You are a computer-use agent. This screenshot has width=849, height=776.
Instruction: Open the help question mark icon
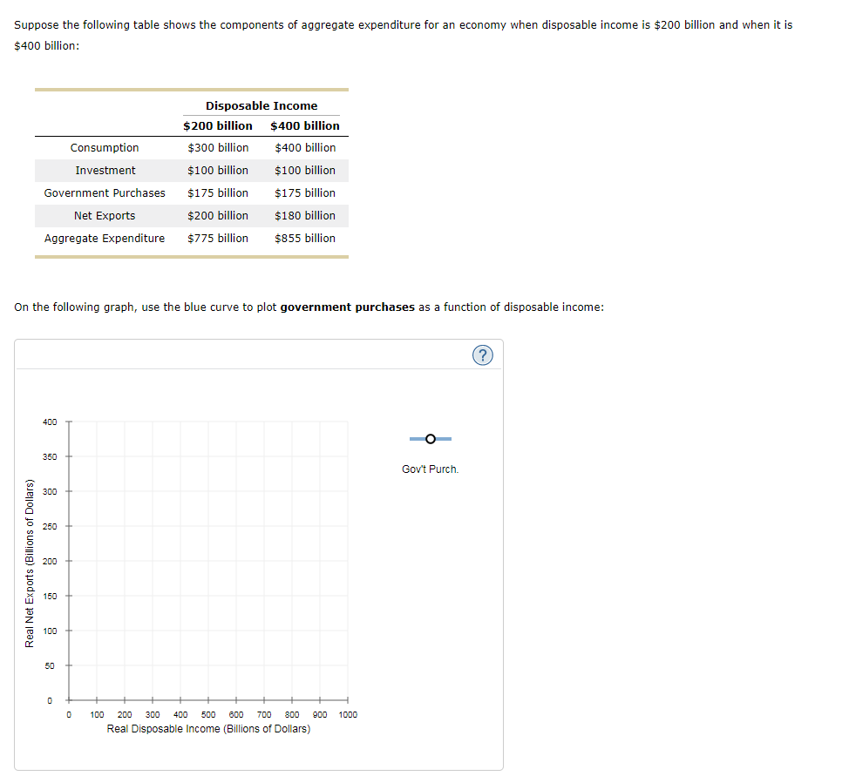click(483, 354)
